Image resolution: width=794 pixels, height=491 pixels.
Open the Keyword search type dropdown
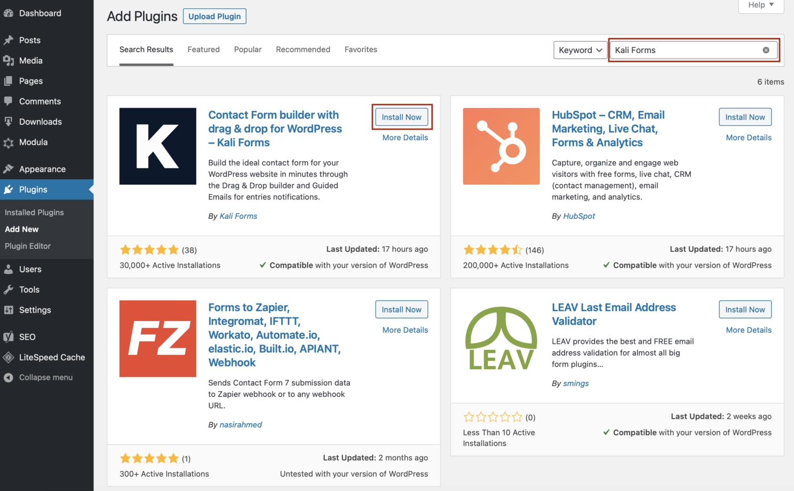[x=580, y=50]
